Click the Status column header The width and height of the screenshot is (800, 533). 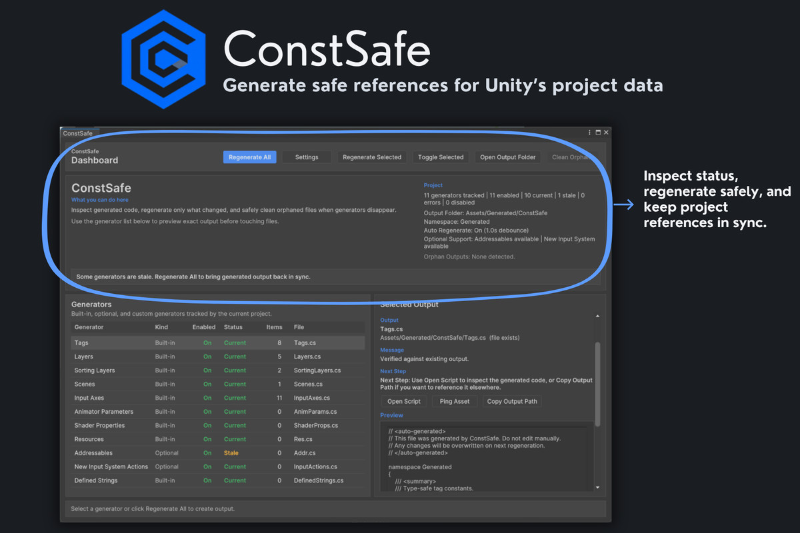coord(233,327)
